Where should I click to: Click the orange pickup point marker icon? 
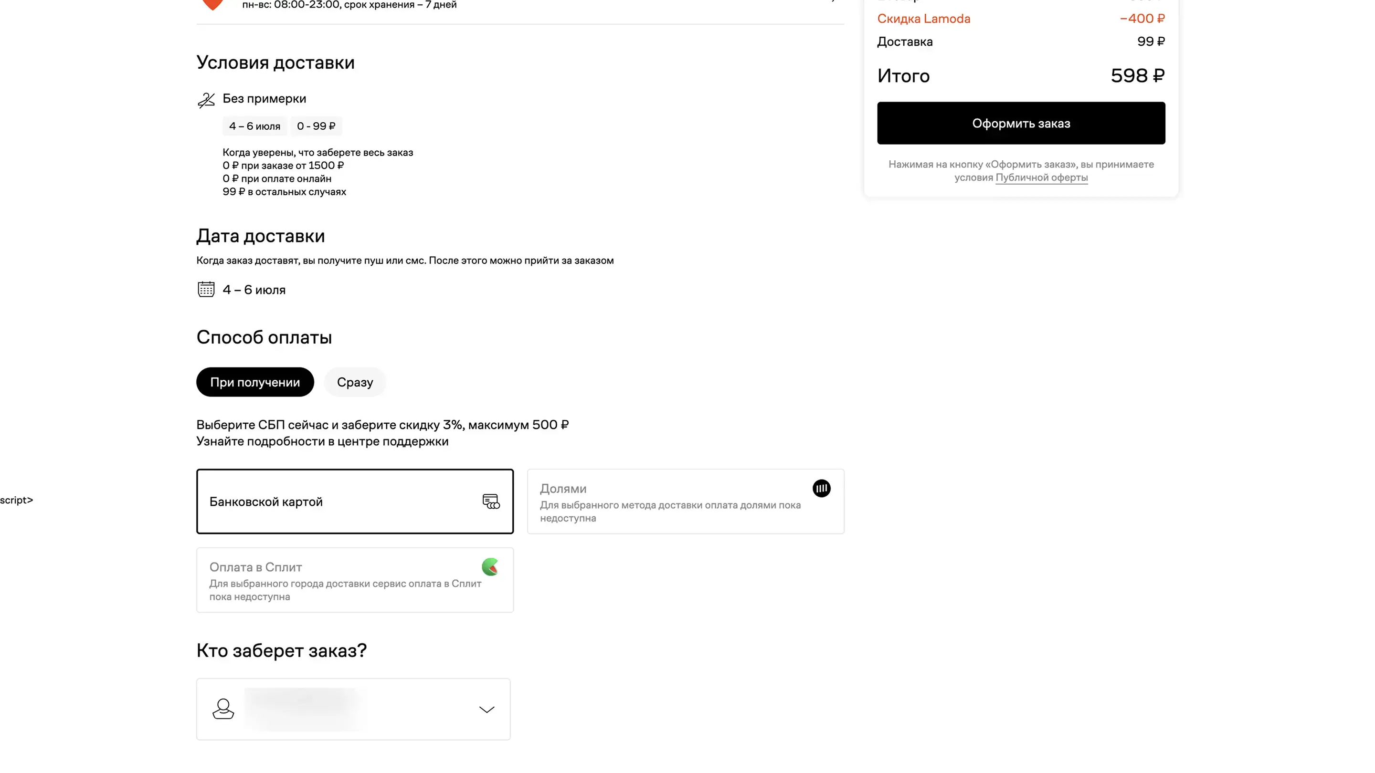[213, 4]
